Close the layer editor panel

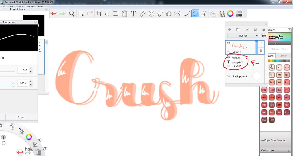[x=266, y=24]
